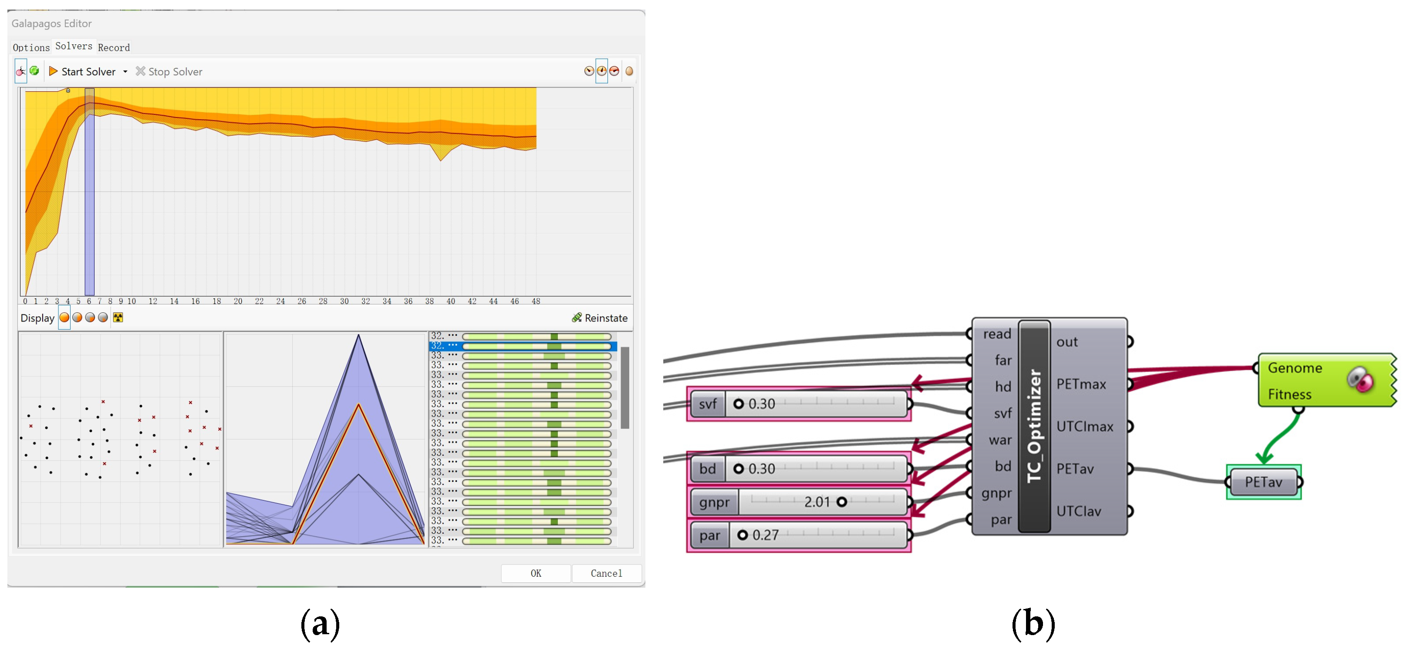Open the Start Solver dropdown arrow
This screenshot has height=649, width=1404.
point(125,72)
